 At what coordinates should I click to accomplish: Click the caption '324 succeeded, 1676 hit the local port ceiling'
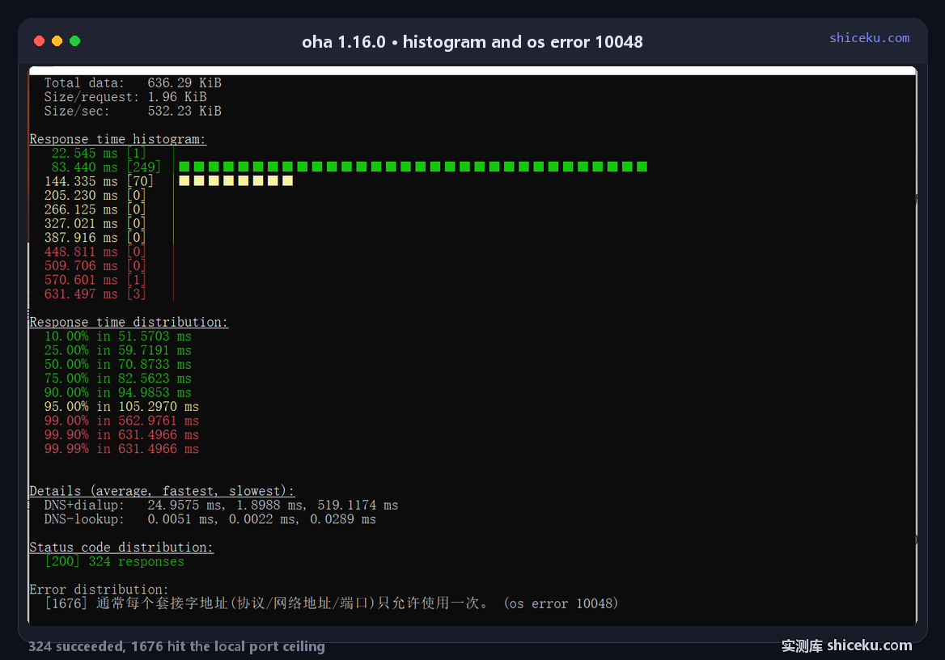pyautogui.click(x=176, y=647)
